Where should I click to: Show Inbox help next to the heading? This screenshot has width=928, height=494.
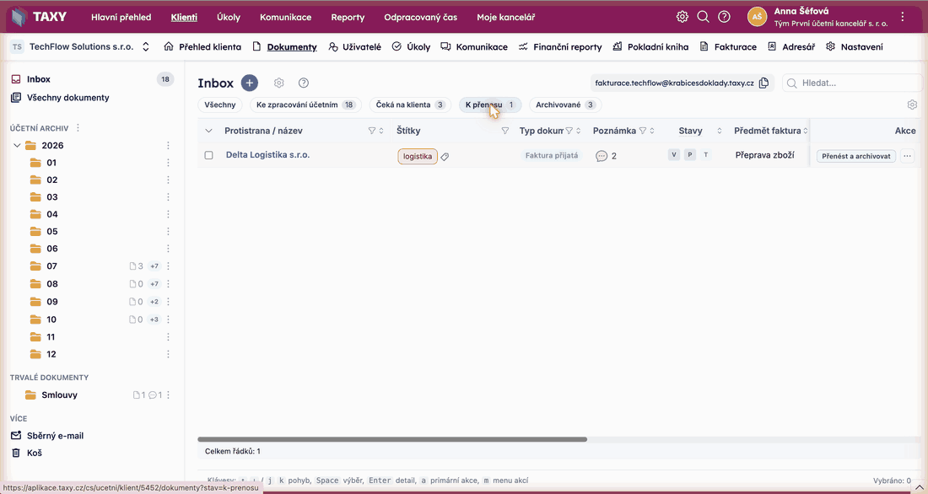click(x=304, y=83)
